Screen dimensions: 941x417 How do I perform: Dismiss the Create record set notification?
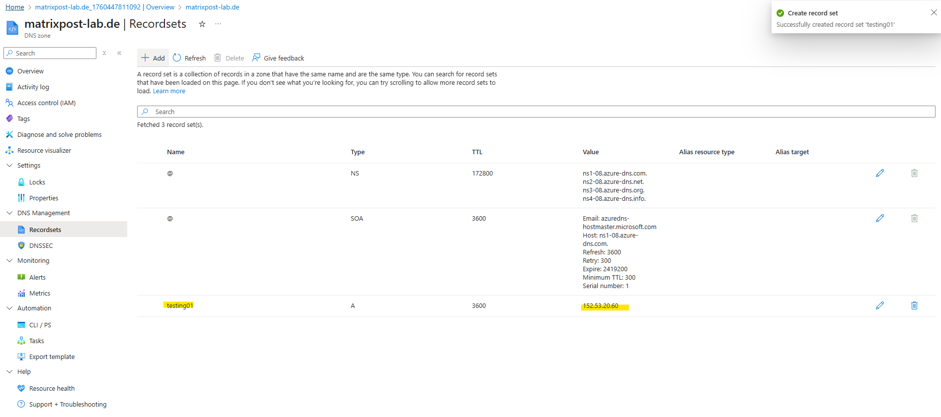(x=934, y=13)
